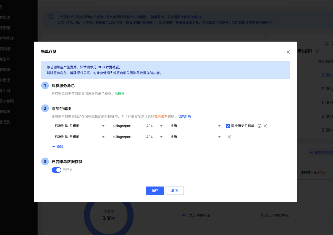Open first row billingreport bucket selector
The image size is (333, 235).
coord(137,126)
